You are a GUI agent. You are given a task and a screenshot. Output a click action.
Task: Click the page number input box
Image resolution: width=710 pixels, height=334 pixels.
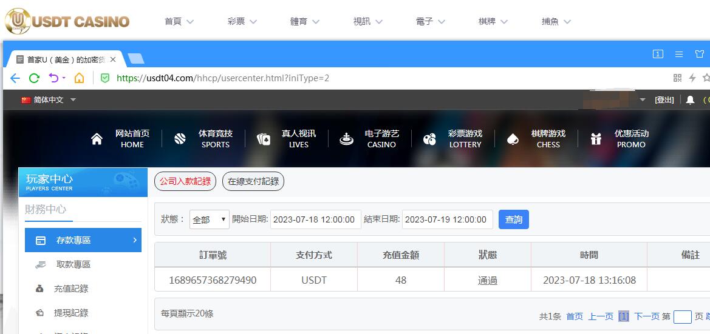click(x=682, y=316)
